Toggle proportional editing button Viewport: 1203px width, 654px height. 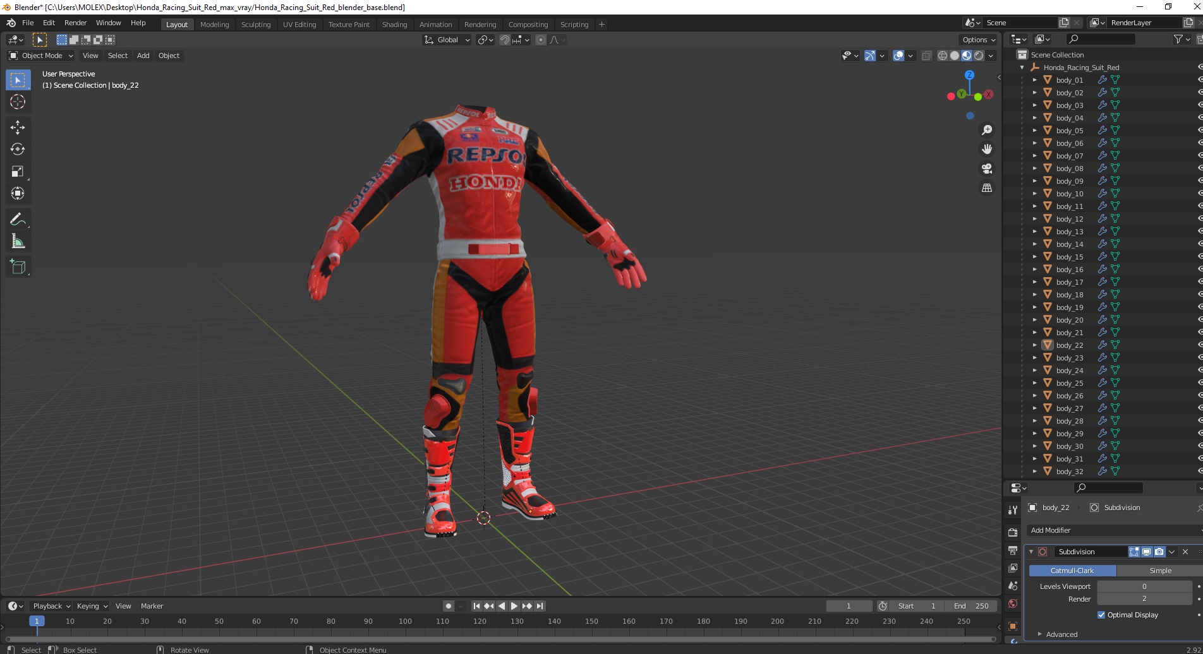pos(541,40)
